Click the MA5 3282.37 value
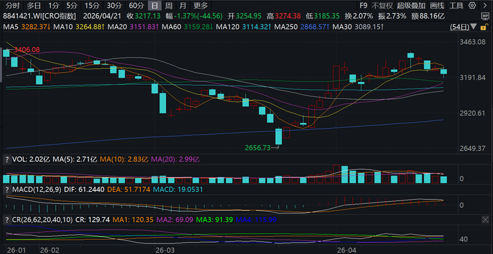This screenshot has width=493, height=254. (36, 27)
